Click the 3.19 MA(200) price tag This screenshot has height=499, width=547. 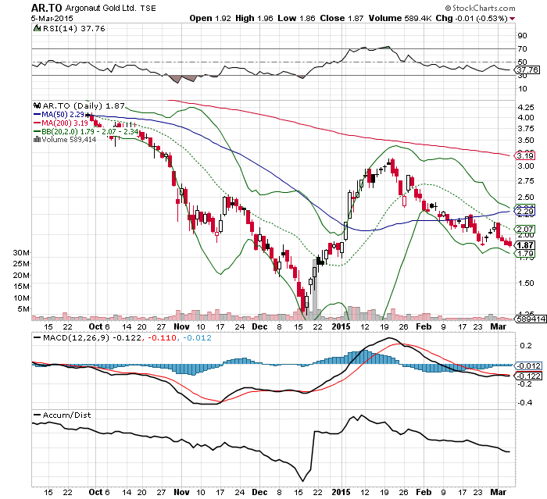(524, 155)
